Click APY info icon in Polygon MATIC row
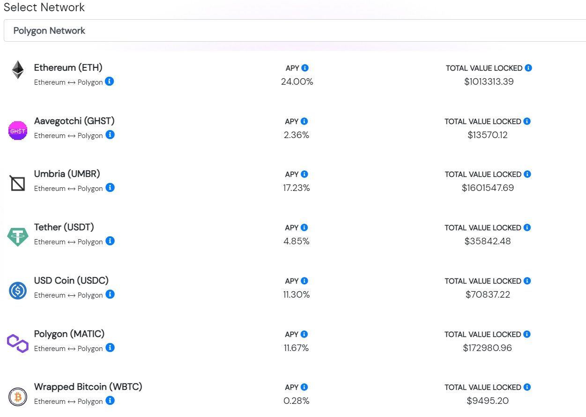The height and width of the screenshot is (417, 586). point(304,334)
